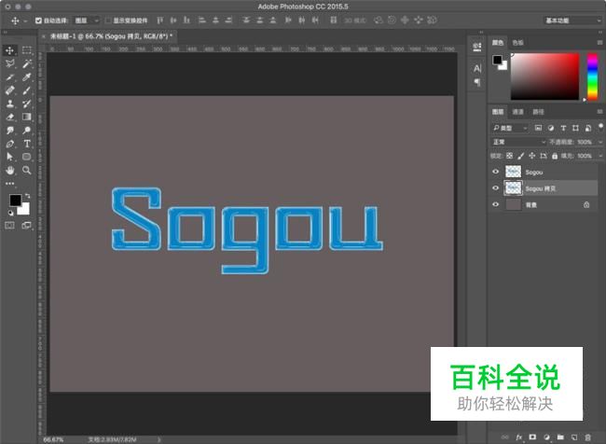Switch to the Channels tab
The image size is (606, 444).
click(517, 112)
